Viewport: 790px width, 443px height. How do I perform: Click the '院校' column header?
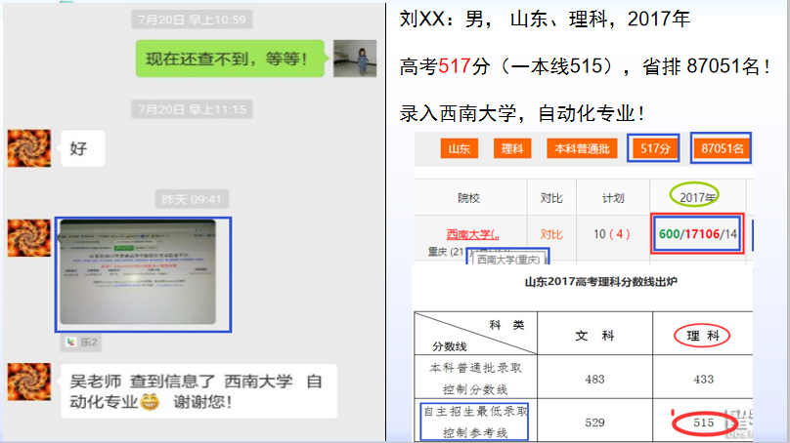tap(469, 198)
